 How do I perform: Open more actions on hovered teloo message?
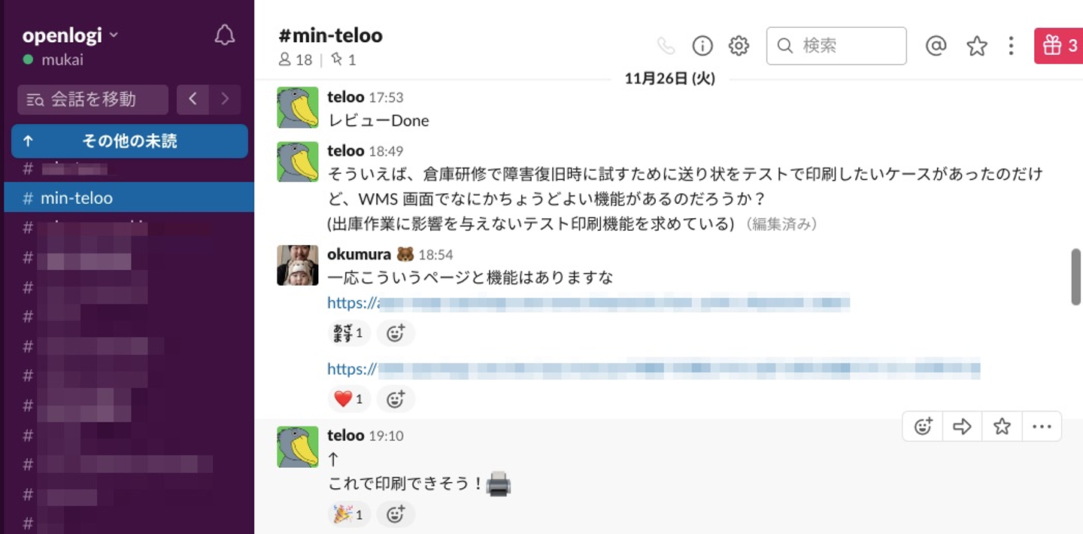click(x=1042, y=426)
